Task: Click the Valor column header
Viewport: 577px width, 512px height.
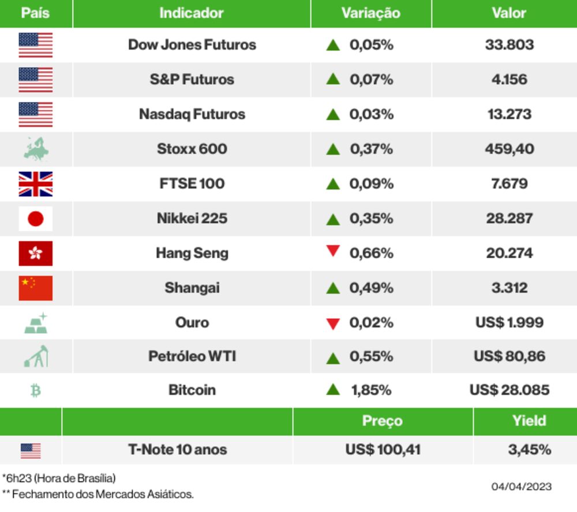Action: (509, 13)
